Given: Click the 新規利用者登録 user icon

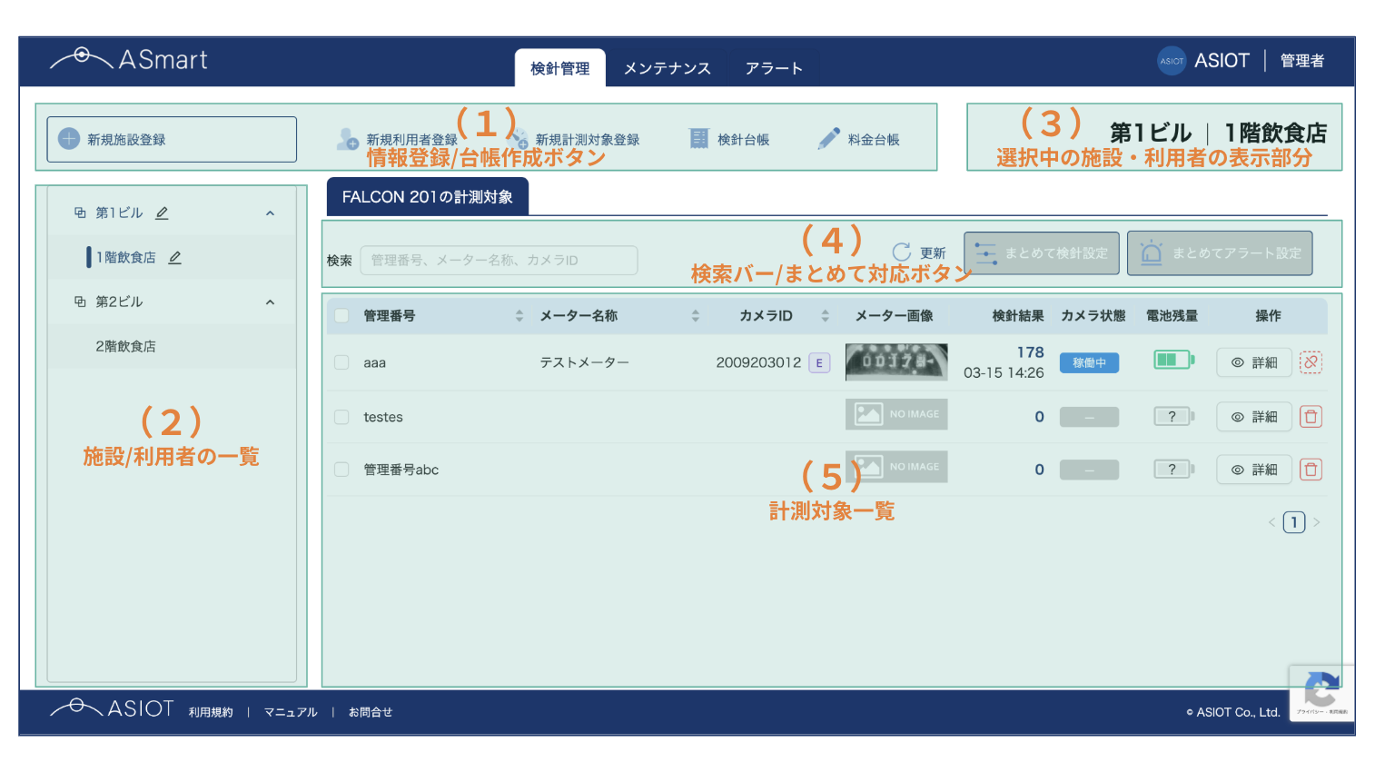Looking at the screenshot, I should [347, 139].
